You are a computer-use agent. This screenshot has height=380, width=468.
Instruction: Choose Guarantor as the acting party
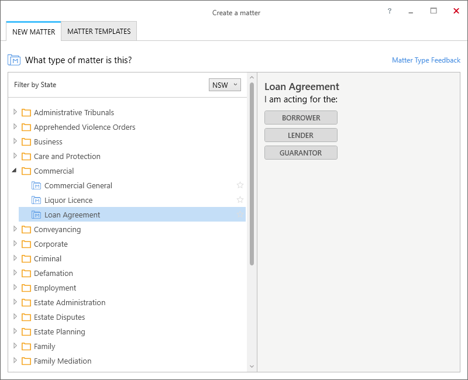pos(301,153)
